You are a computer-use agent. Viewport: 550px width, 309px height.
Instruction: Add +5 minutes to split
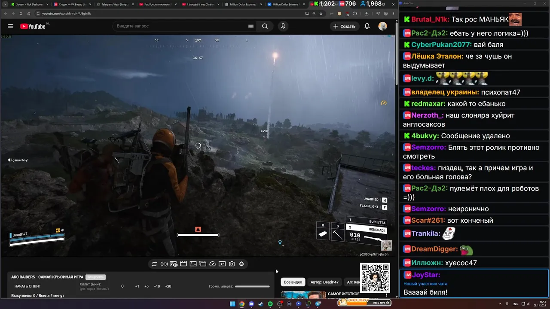[147, 286]
